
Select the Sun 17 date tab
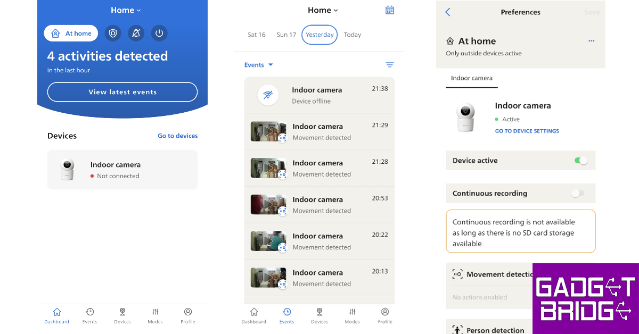(286, 35)
